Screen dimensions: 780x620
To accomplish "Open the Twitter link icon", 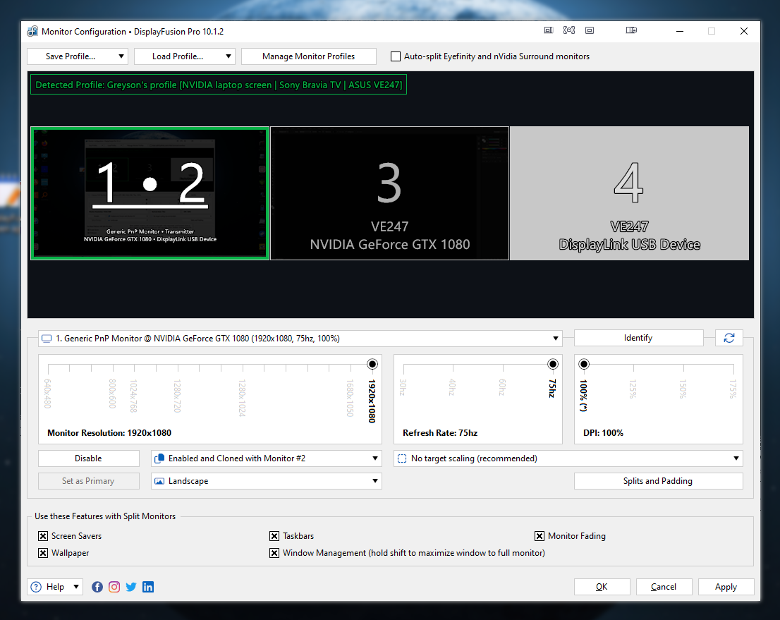I will click(131, 587).
